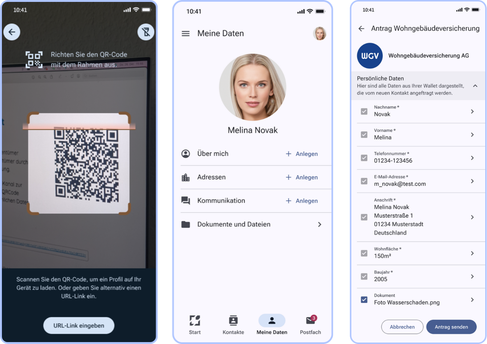This screenshot has height=344, width=487.
Task: Toggle the Nachname checkbox
Action: click(364, 111)
